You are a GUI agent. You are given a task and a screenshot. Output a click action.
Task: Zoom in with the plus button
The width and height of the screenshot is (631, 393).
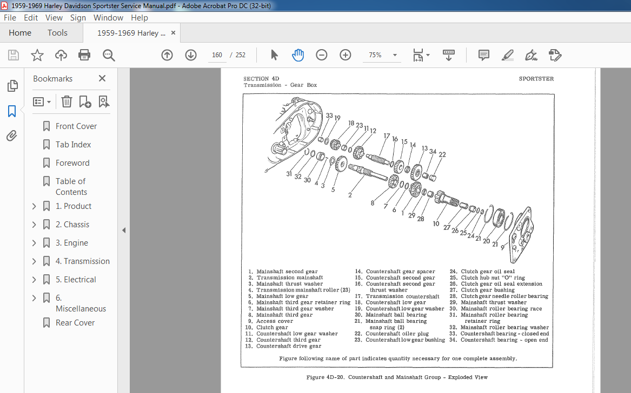[x=346, y=55]
